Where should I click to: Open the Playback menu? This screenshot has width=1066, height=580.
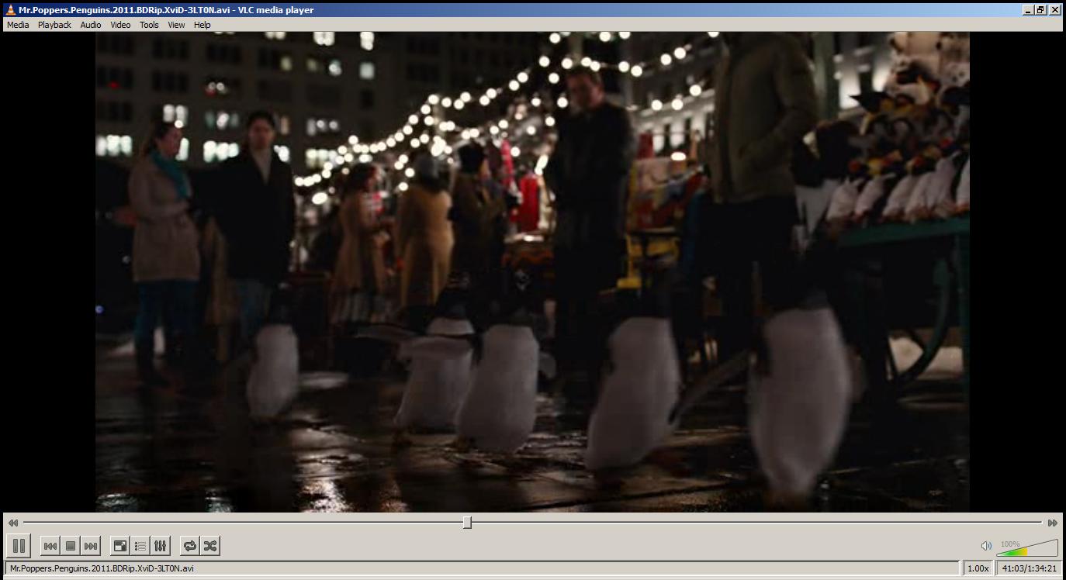[54, 25]
